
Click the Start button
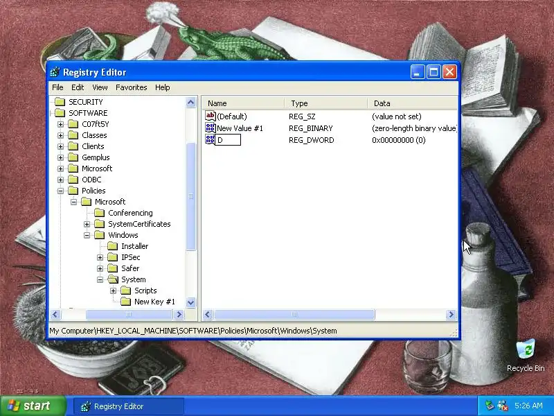click(x=33, y=406)
